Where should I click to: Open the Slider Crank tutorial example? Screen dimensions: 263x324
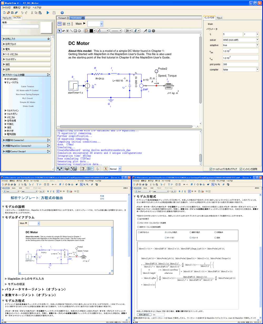tap(28, 106)
